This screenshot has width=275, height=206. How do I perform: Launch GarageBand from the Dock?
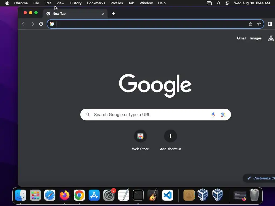pyautogui.click(x=153, y=195)
